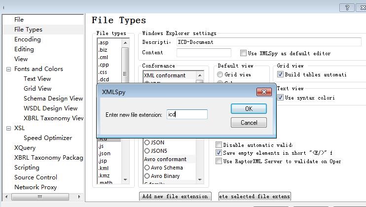
Task: Collapse the Fonts and Colors node
Action: 8,69
